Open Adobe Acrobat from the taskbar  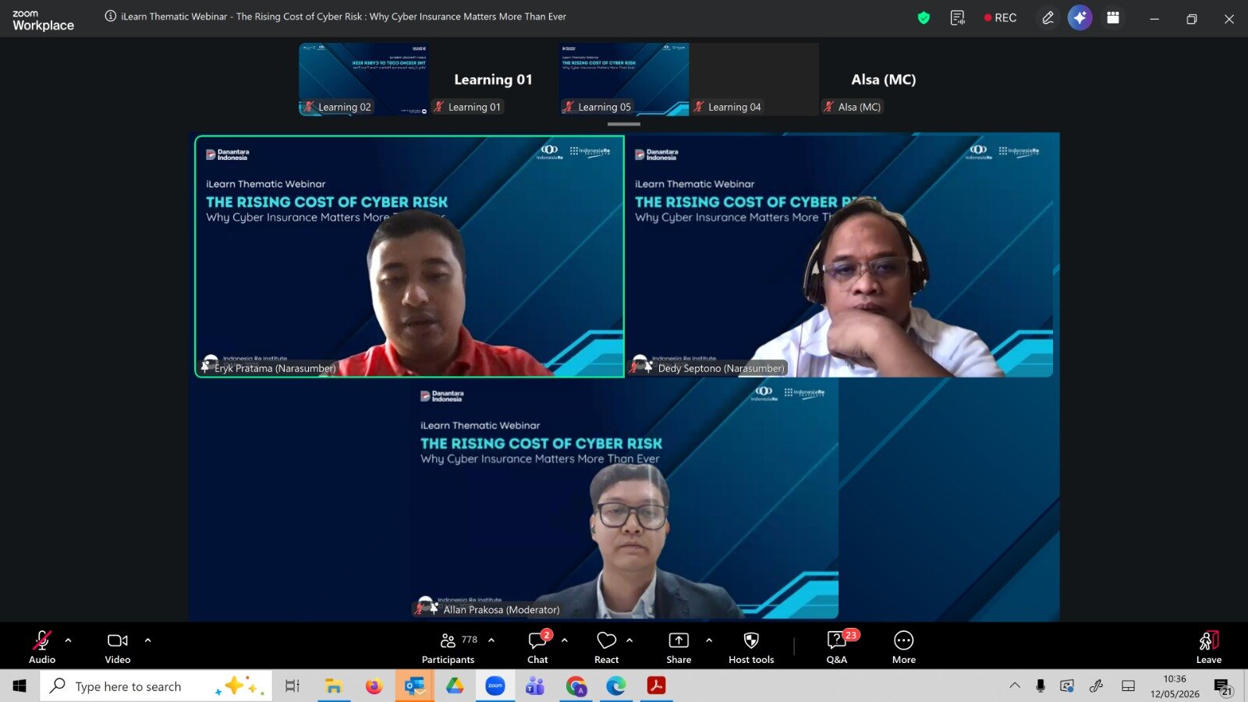656,686
